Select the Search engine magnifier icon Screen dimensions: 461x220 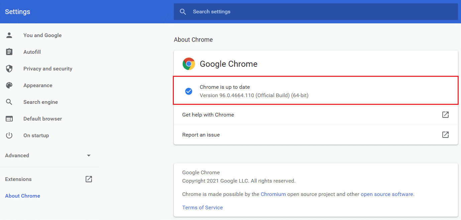click(9, 102)
